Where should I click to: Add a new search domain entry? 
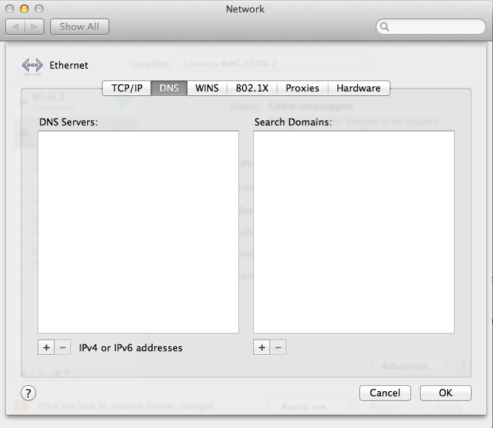[261, 348]
